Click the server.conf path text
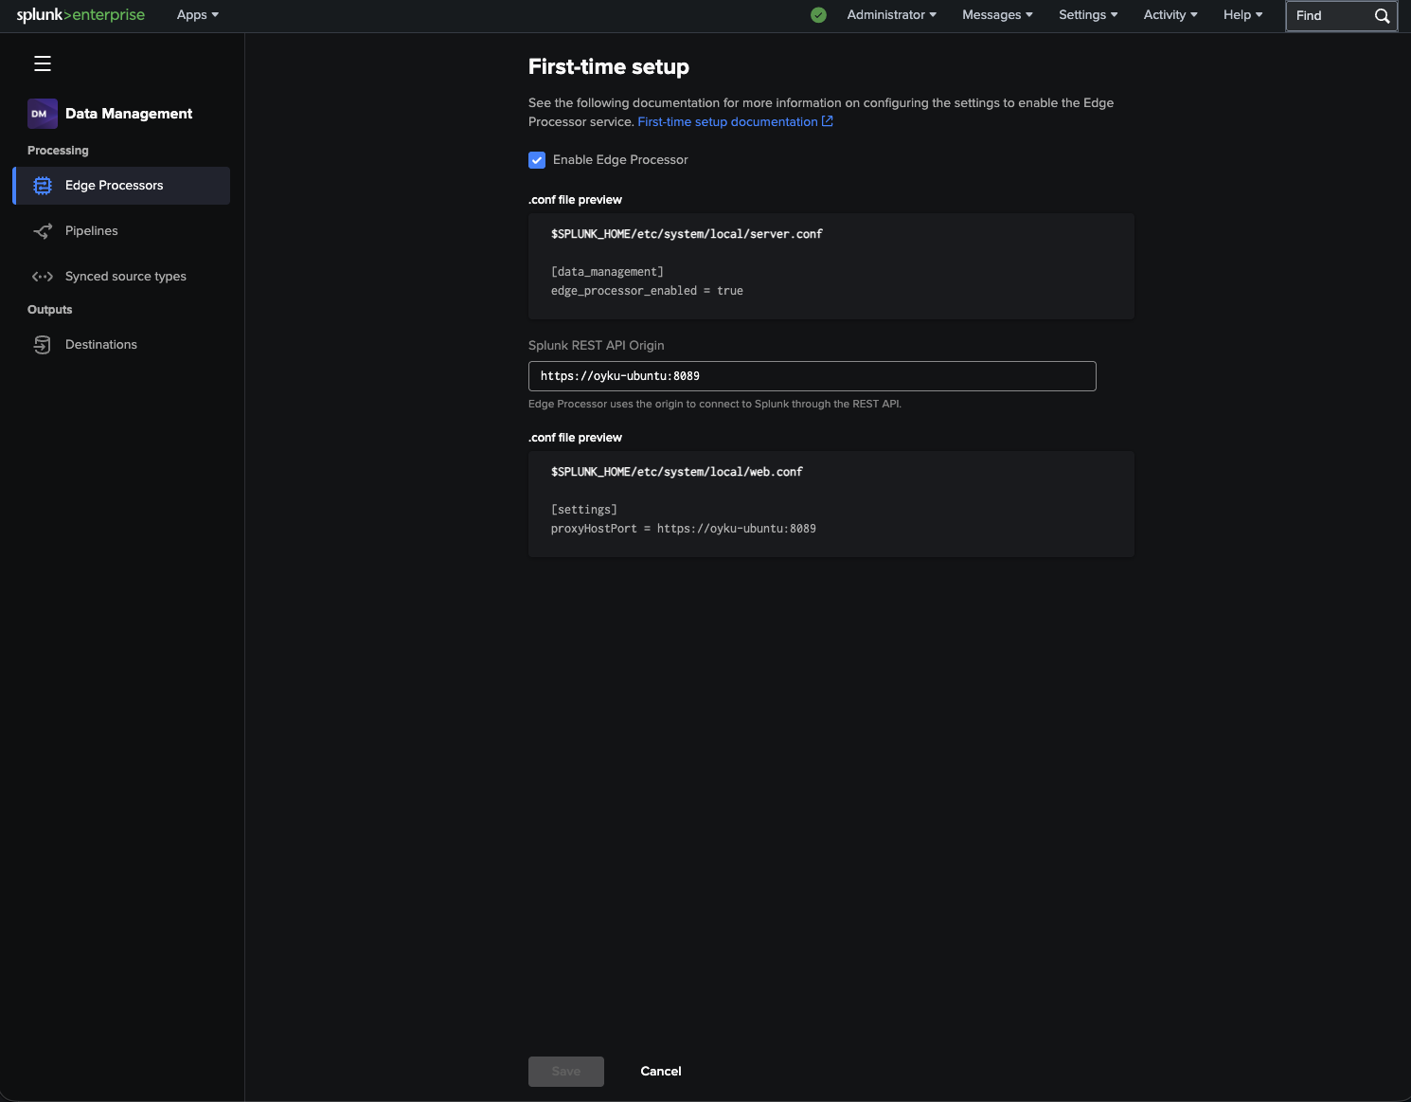 687,234
